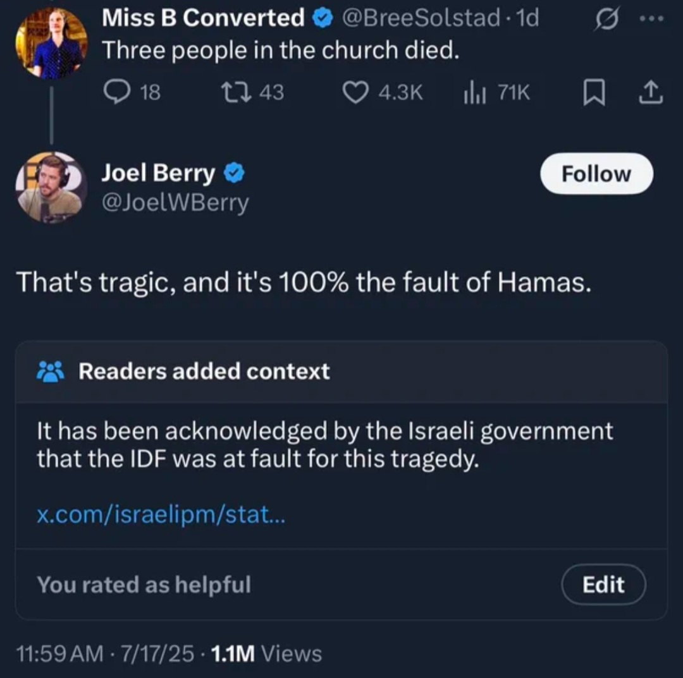Open the three-dot more options menu

coord(651,19)
